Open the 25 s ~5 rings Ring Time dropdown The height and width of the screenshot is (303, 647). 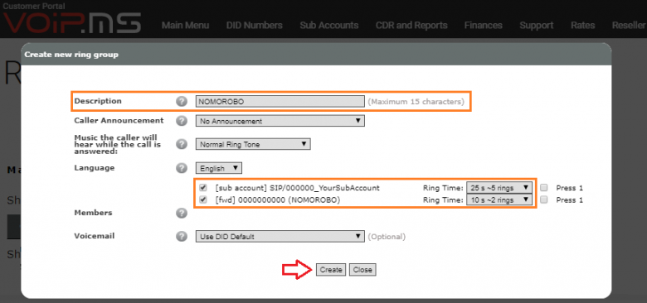[499, 188]
